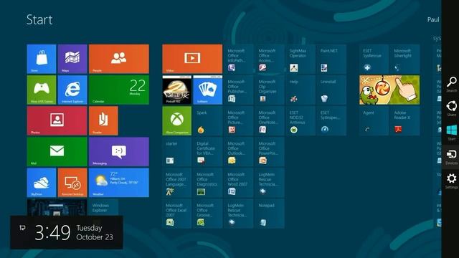This screenshot has height=258, width=459.
Task: Launch ESET SysRescue tile
Action: [374, 59]
